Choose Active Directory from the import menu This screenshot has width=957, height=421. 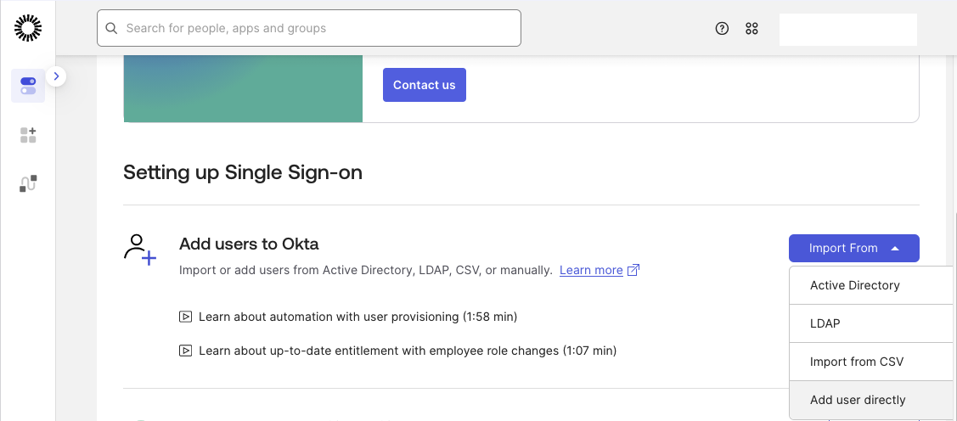click(x=871, y=285)
